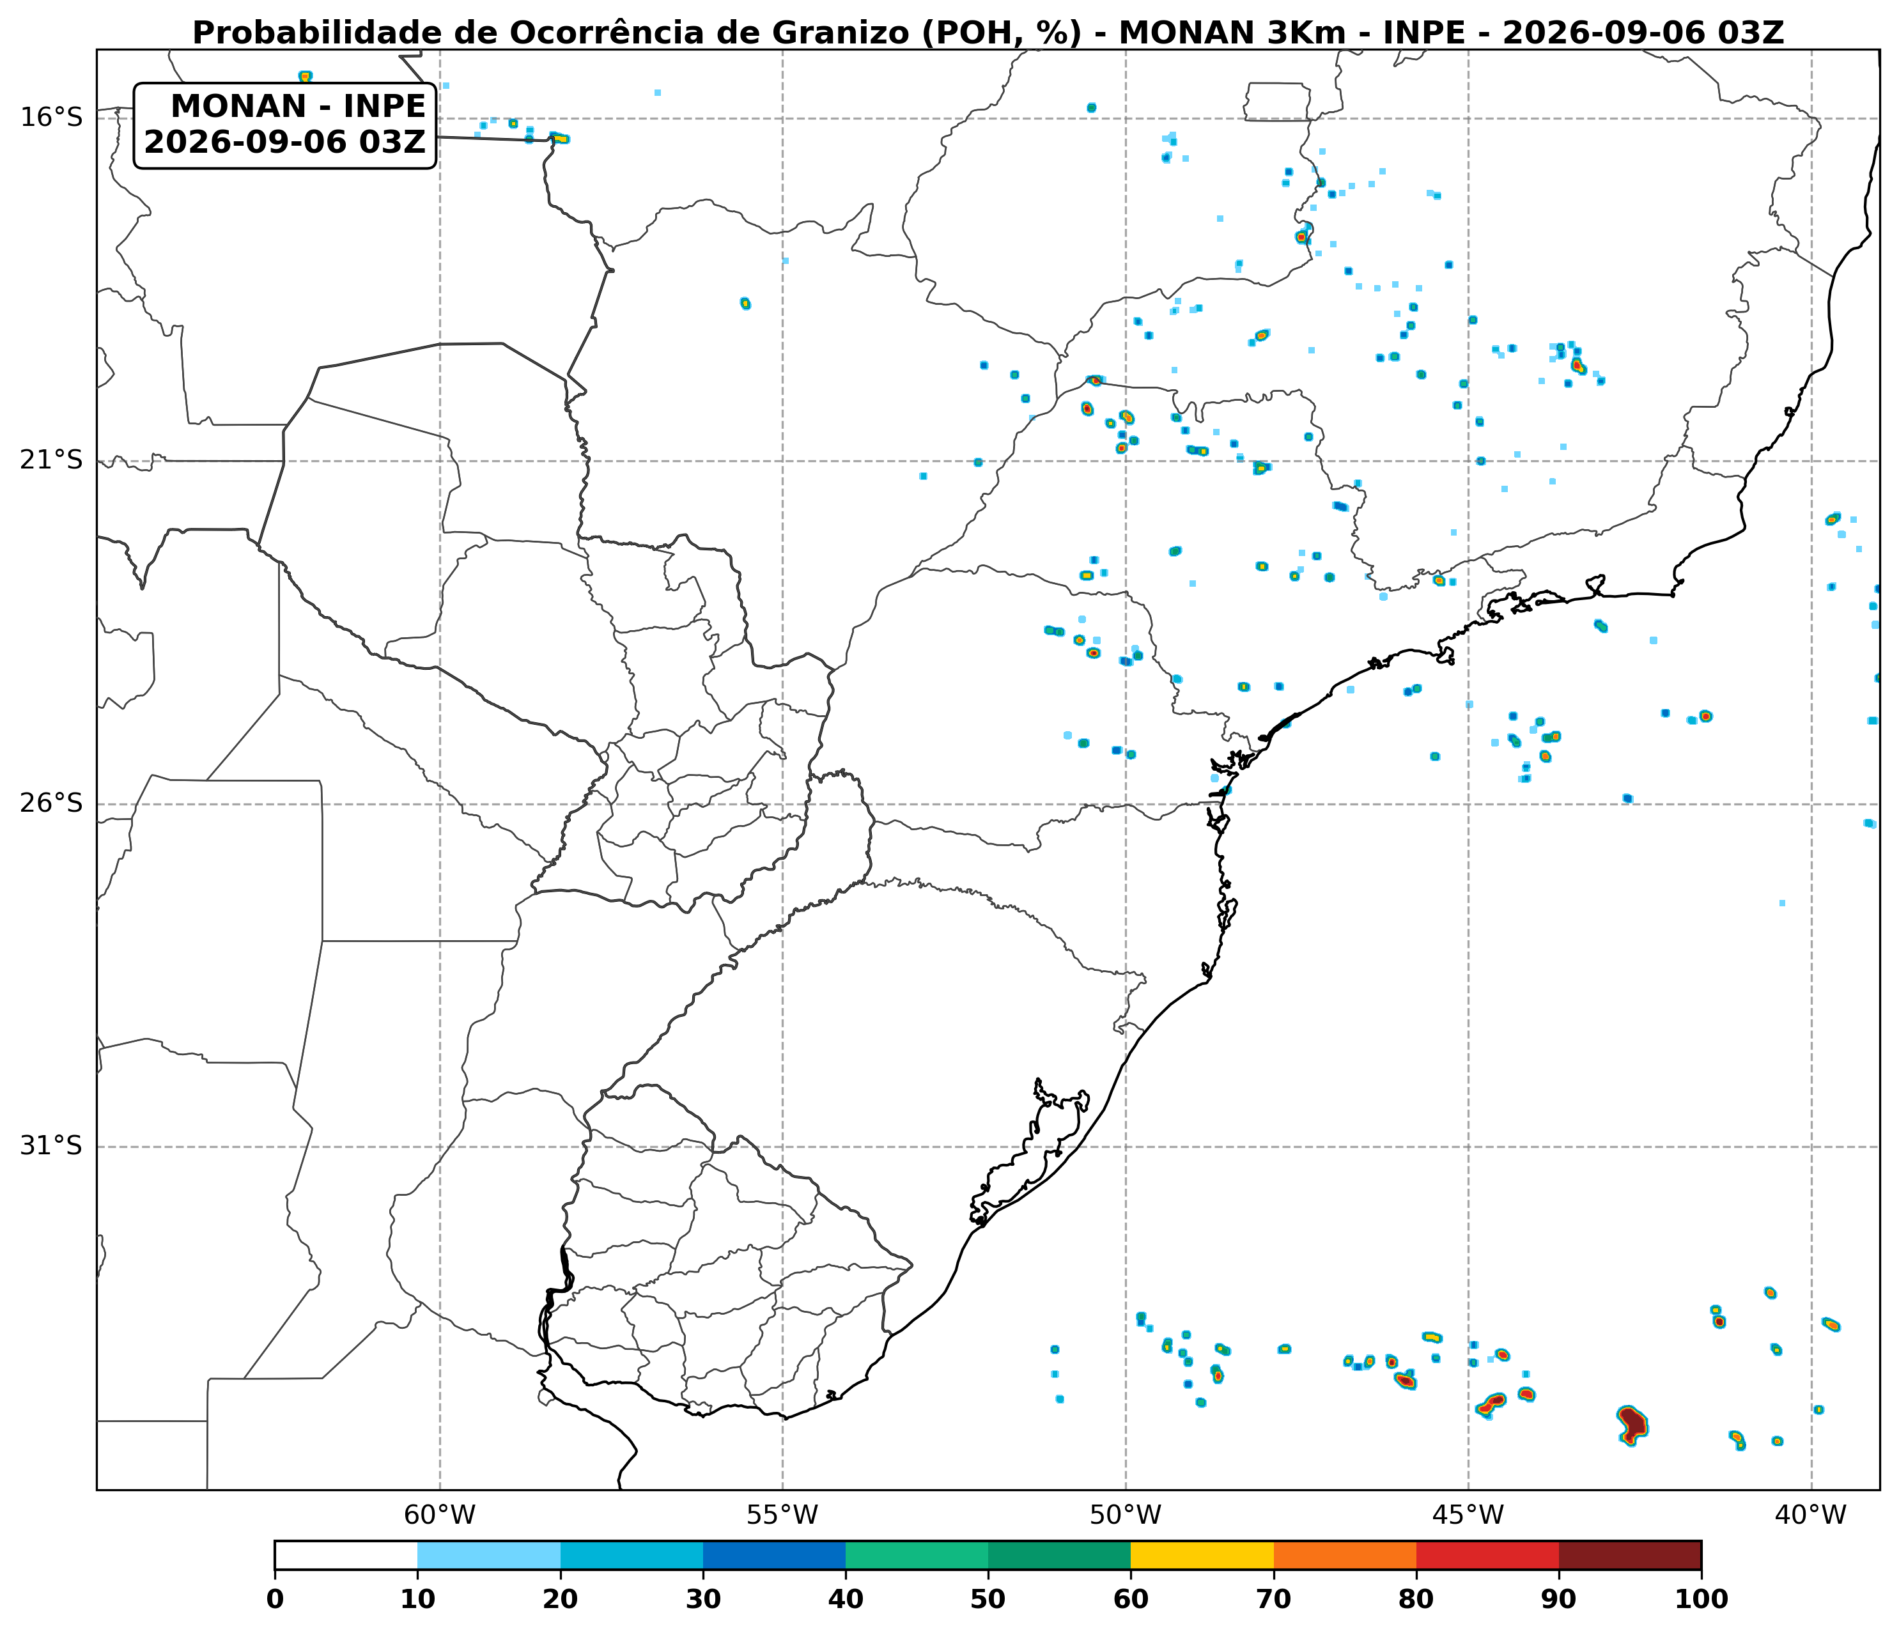Viewport: 1899px width, 1633px height.
Task: Click the 16°S latitude axis label
Action: [x=51, y=118]
